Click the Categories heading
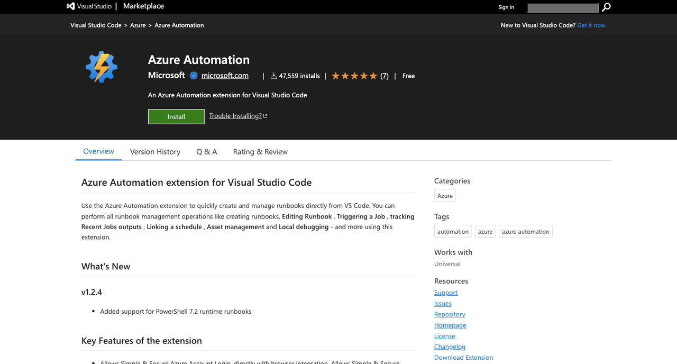Viewport: 677px width, 364px height. tap(452, 181)
